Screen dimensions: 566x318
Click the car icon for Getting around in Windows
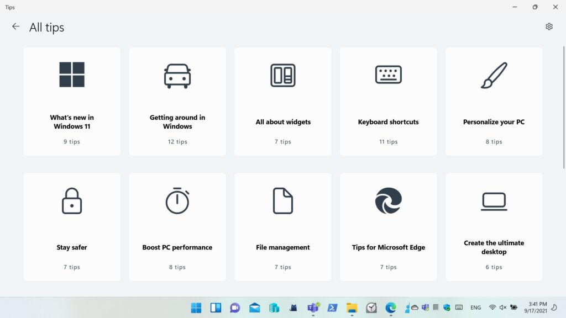[x=177, y=76]
